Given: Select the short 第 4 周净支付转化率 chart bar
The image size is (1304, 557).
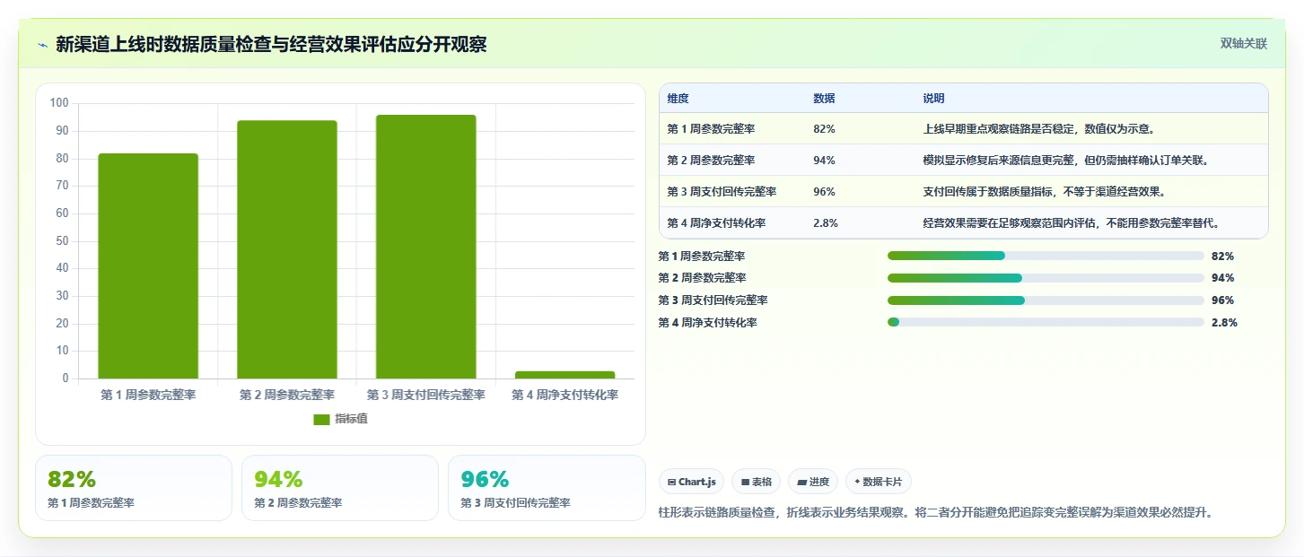Looking at the screenshot, I should [x=565, y=375].
